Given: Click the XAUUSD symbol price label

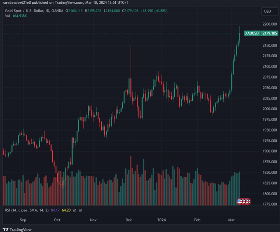Looking at the screenshot, I should click(x=252, y=33).
